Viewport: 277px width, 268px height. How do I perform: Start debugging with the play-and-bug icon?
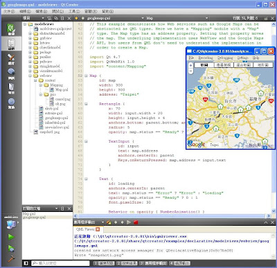click(x=11, y=249)
